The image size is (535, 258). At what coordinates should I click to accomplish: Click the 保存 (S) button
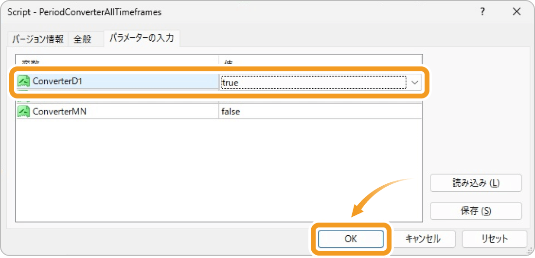tap(476, 211)
